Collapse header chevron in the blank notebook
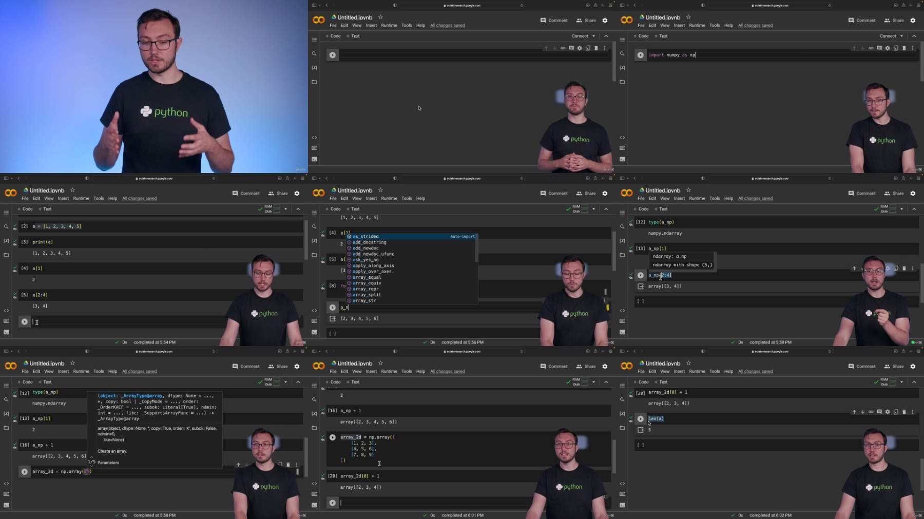The height and width of the screenshot is (519, 924). [606, 36]
